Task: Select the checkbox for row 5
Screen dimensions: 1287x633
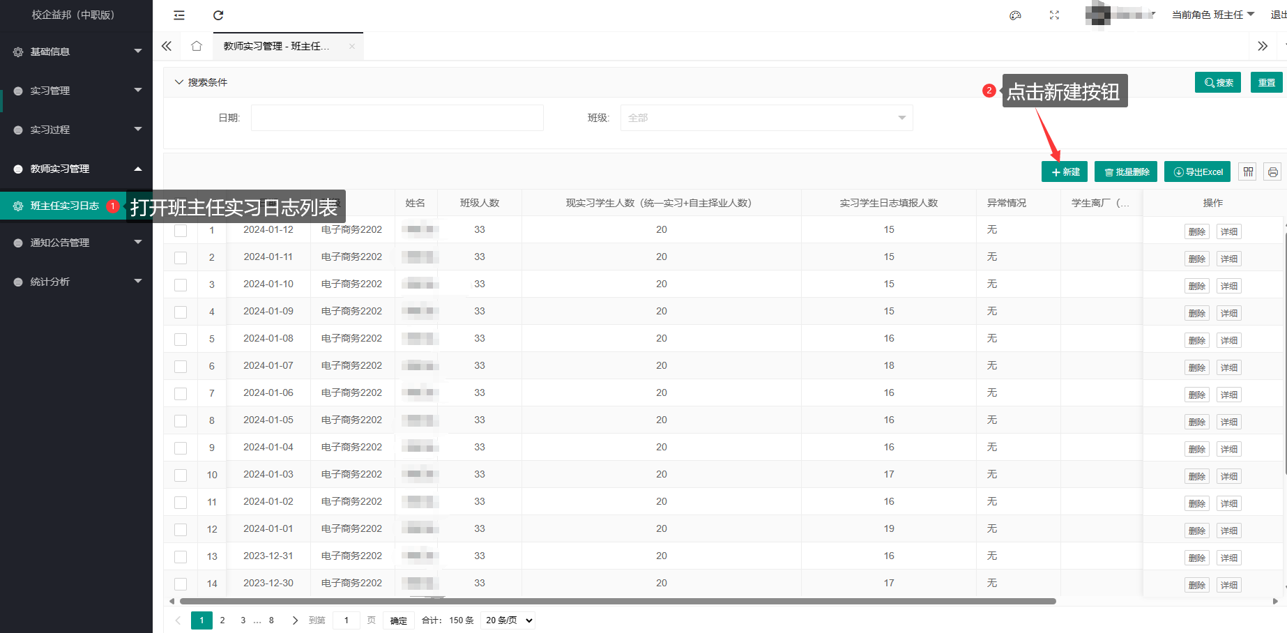Action: [181, 340]
